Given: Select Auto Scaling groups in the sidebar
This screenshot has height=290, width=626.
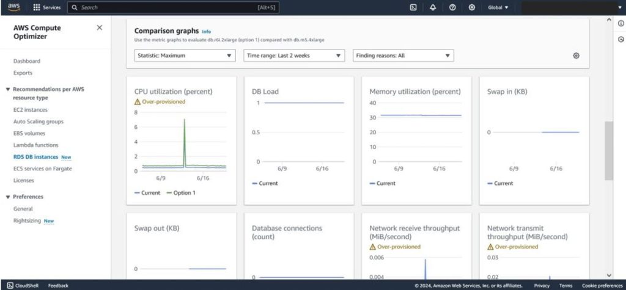Looking at the screenshot, I should pos(39,121).
